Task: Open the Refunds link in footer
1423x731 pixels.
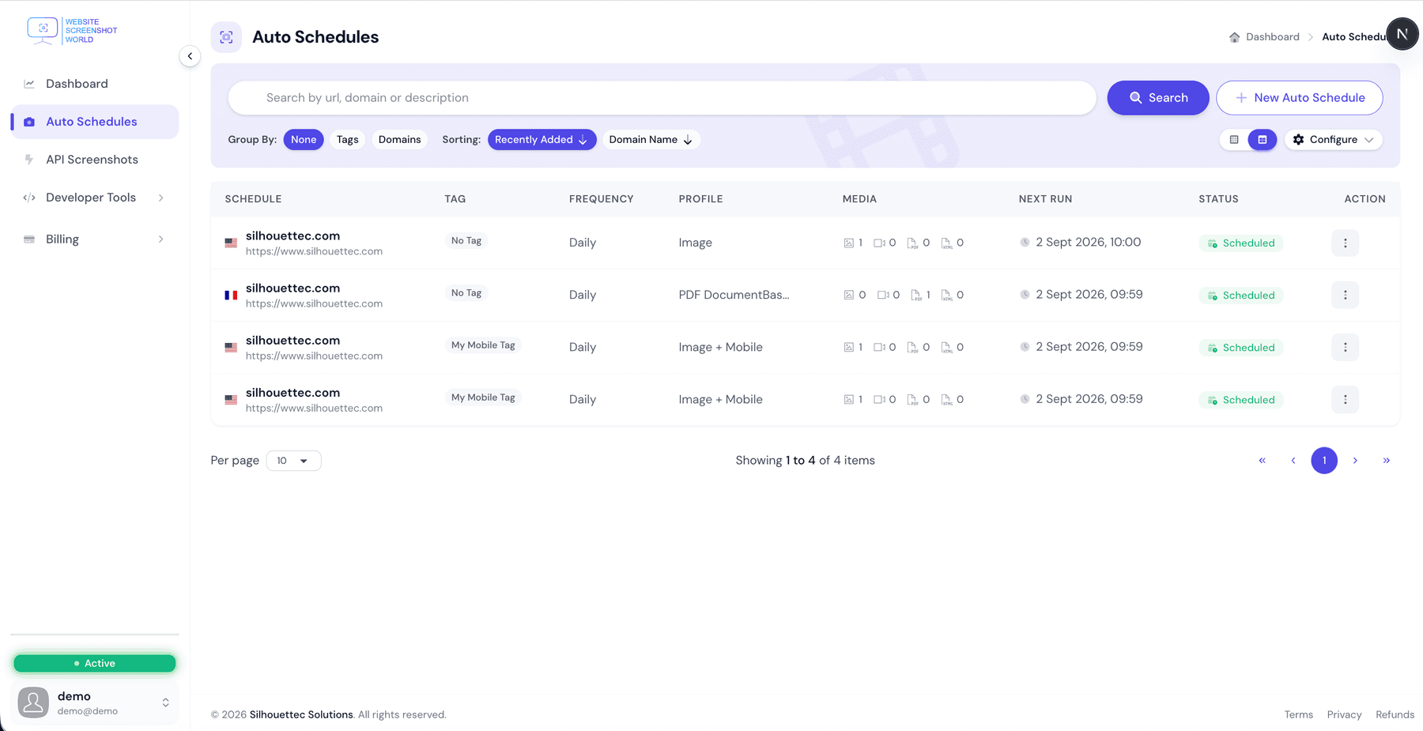Action: tap(1395, 714)
